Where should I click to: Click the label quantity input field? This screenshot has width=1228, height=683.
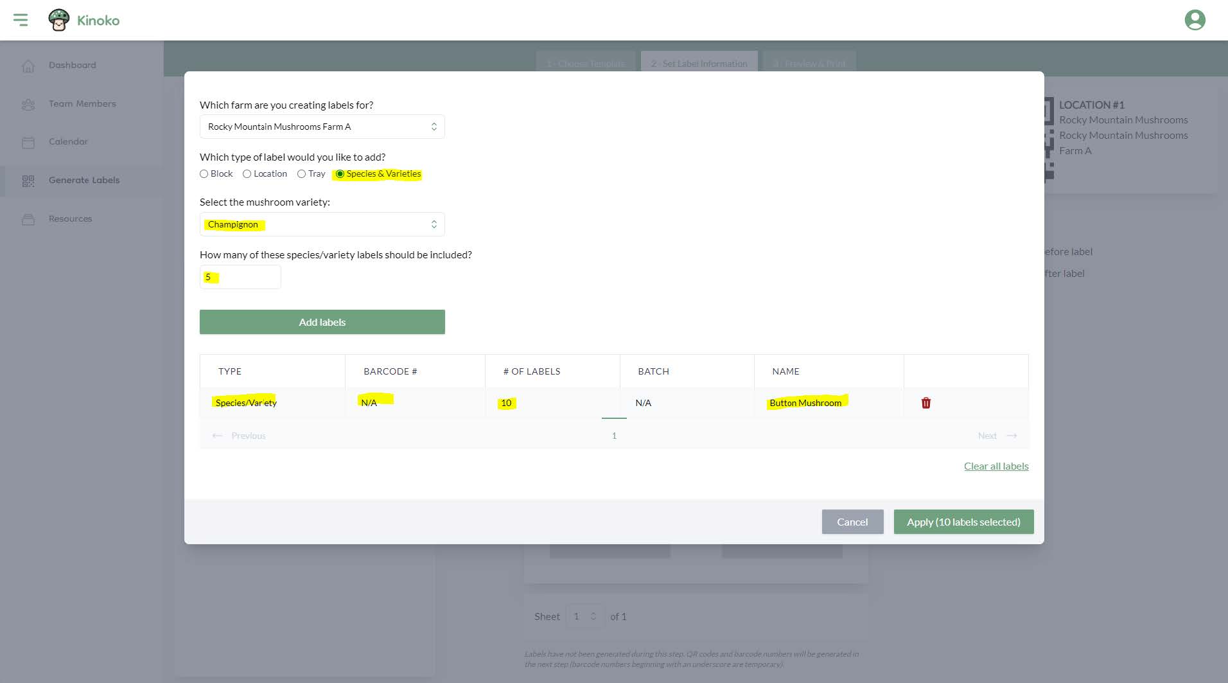[x=240, y=277]
